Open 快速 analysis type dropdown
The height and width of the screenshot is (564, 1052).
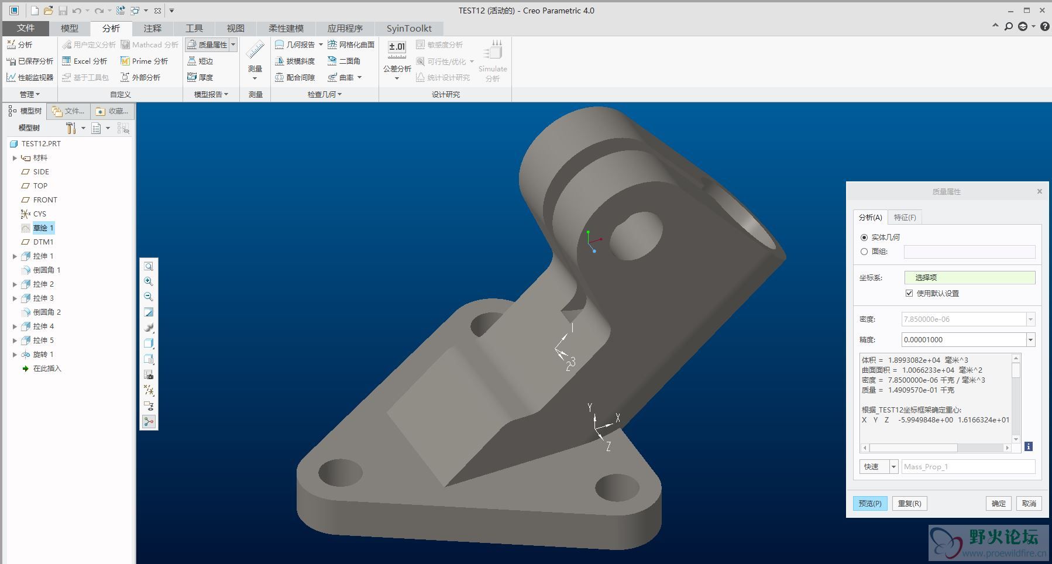click(893, 466)
